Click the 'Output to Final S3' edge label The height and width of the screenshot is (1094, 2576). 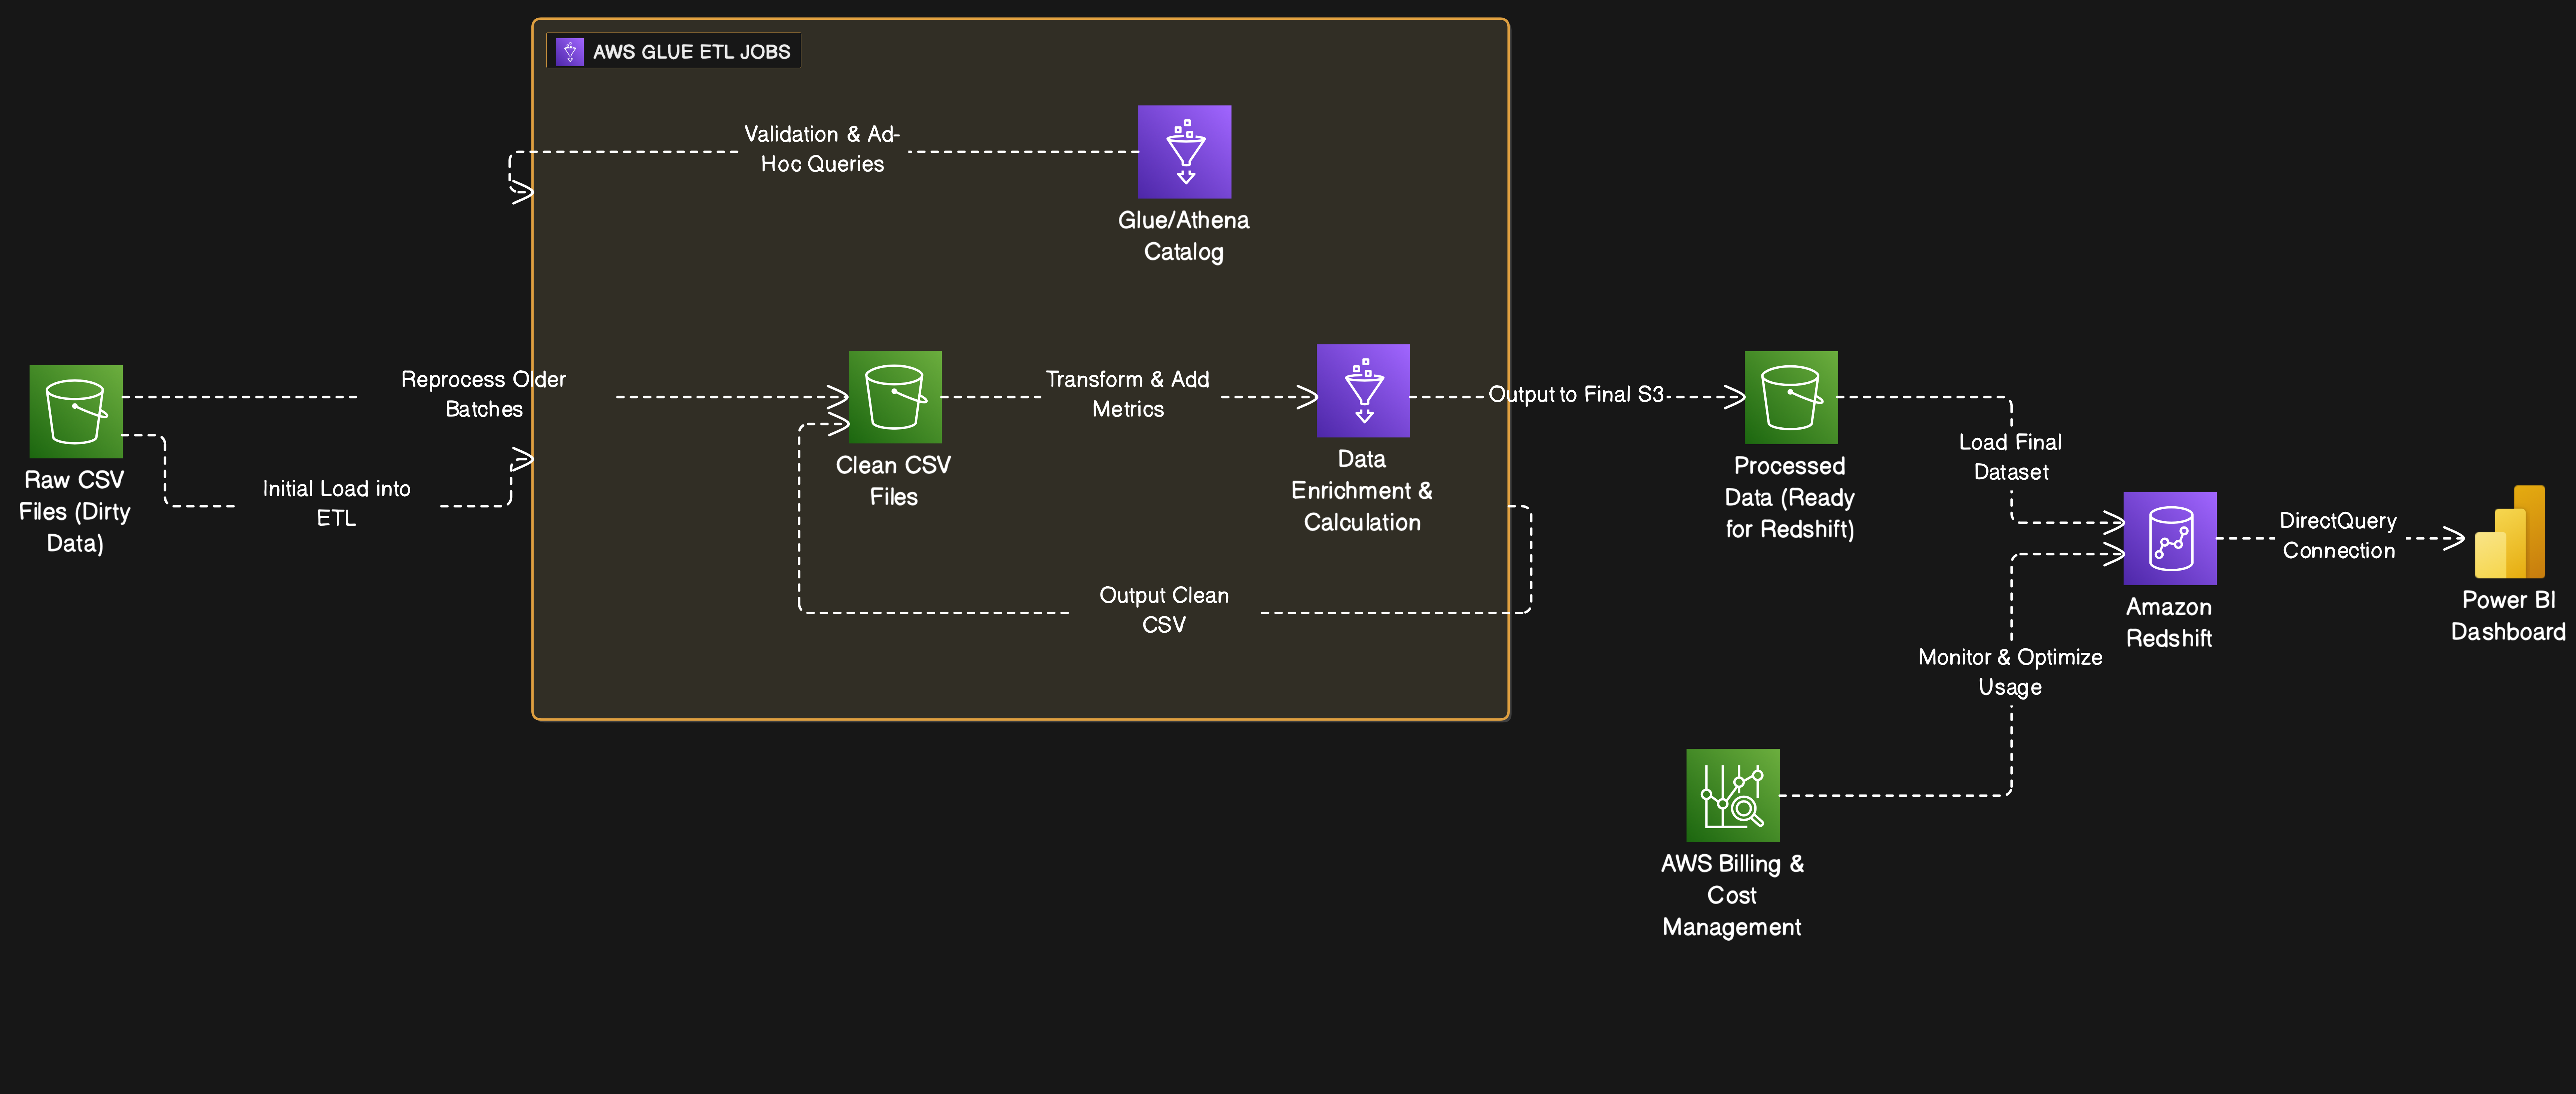1576,394
